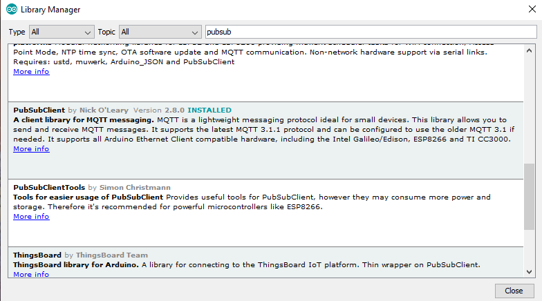The image size is (542, 301).
Task: Click the Version 2.8.0 text
Action: click(159, 110)
